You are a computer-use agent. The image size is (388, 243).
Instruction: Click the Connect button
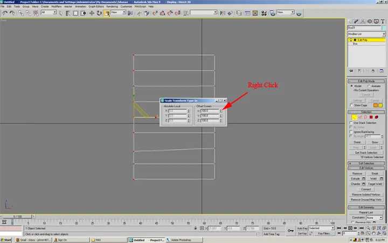[x=366, y=189]
